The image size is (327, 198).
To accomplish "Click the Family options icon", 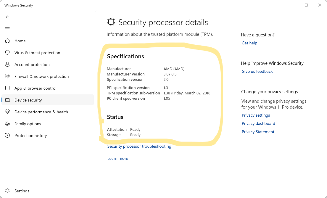I will coord(8,124).
